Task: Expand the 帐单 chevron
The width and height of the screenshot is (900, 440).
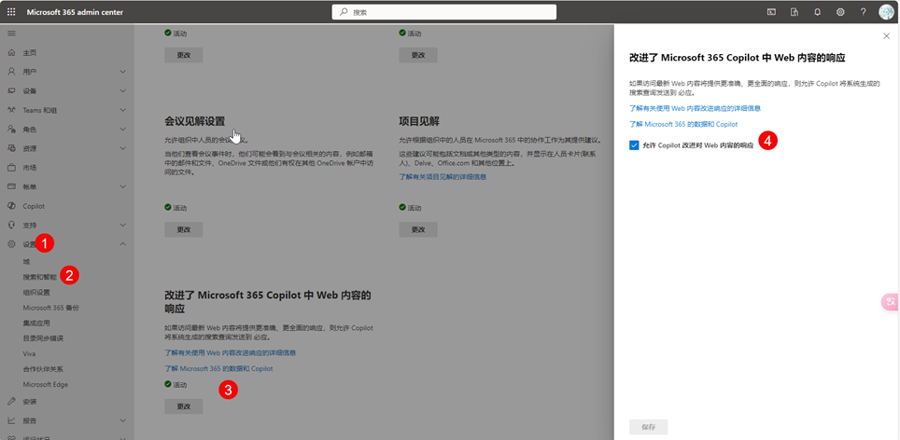Action: (x=123, y=186)
